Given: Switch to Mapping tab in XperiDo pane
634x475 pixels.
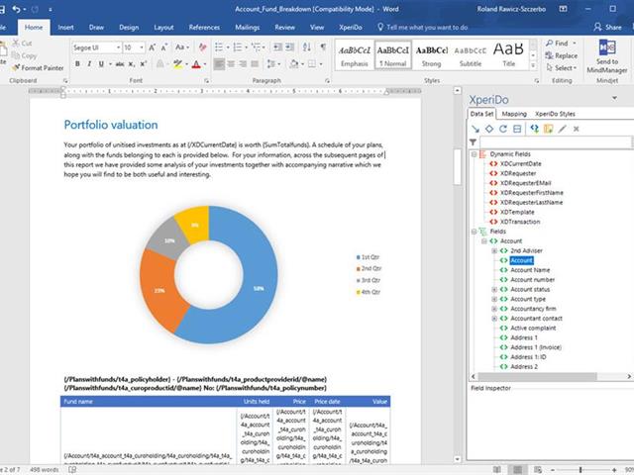Looking at the screenshot, I should [514, 114].
